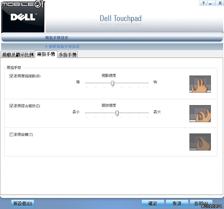View the rotate gesture thumbnail
This screenshot has height=209, width=224.
200,142
